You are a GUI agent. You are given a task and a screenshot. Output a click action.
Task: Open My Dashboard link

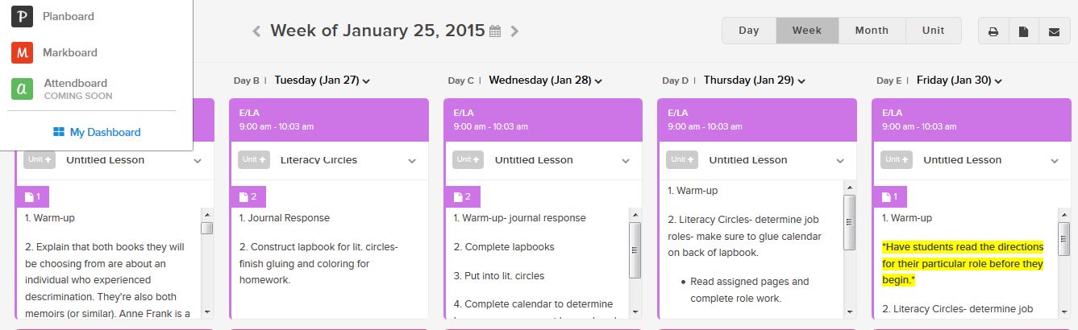pyautogui.click(x=97, y=132)
